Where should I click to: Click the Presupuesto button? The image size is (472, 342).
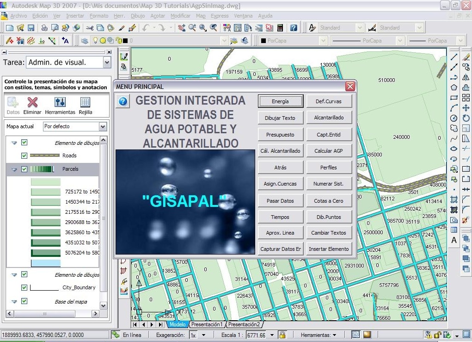280,134
